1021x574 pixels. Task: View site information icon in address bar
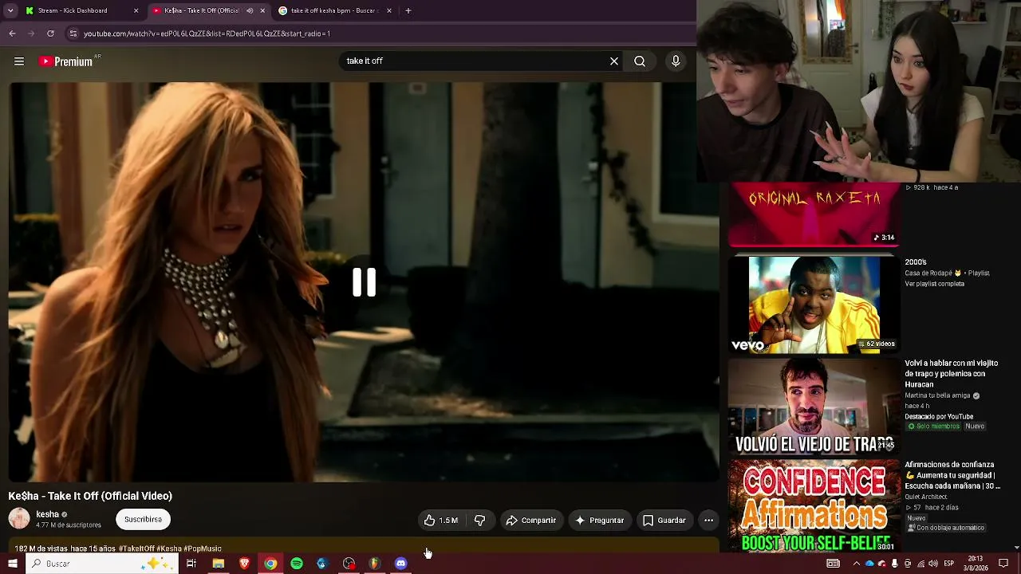click(73, 33)
